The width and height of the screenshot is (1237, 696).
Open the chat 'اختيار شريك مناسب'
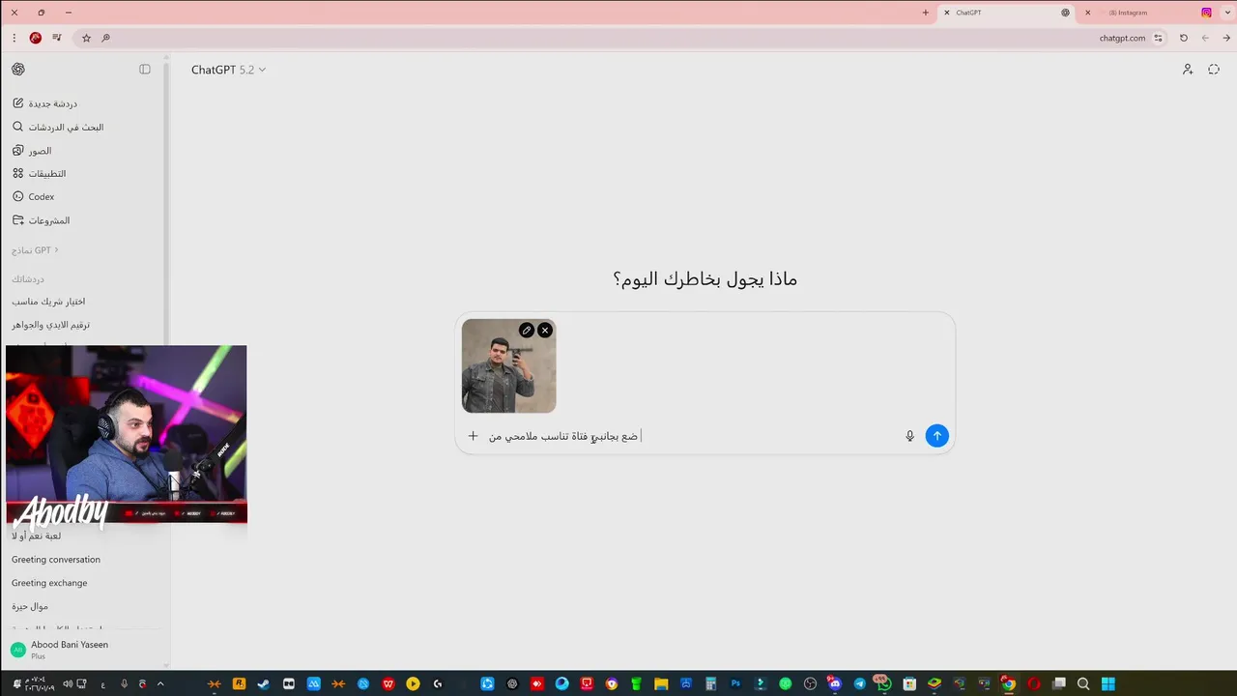pyautogui.click(x=48, y=302)
